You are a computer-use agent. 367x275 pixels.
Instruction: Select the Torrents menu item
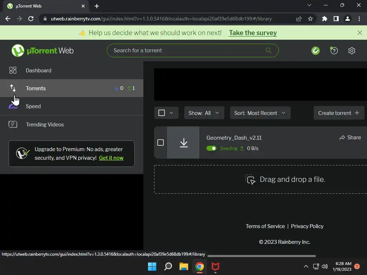[x=72, y=88]
